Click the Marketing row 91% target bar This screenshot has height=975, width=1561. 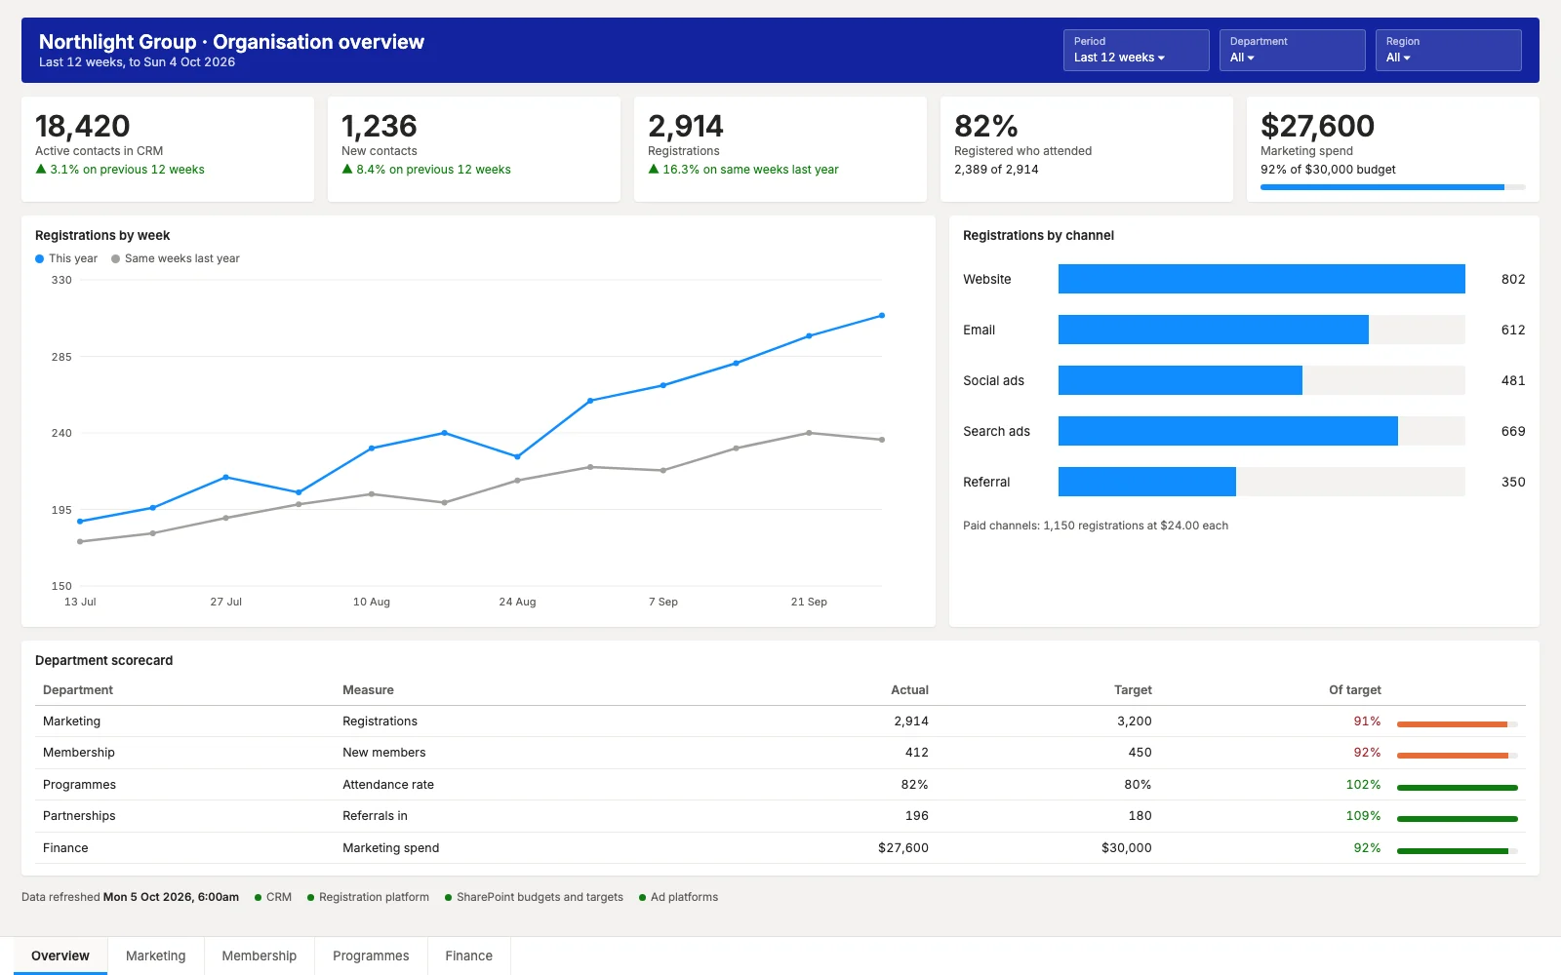(x=1457, y=724)
